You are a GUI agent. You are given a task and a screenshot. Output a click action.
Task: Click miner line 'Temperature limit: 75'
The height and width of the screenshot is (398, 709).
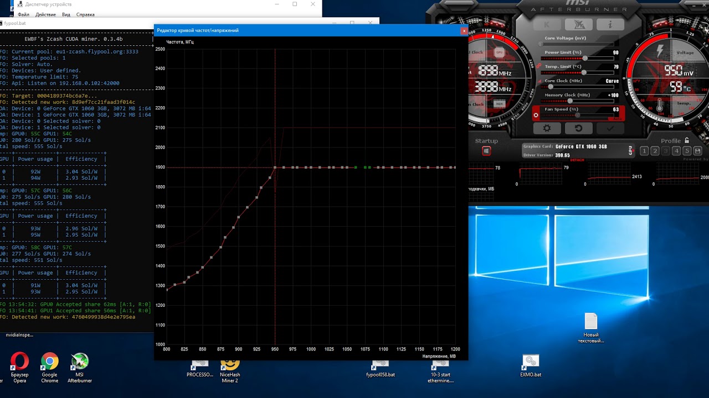click(39, 77)
